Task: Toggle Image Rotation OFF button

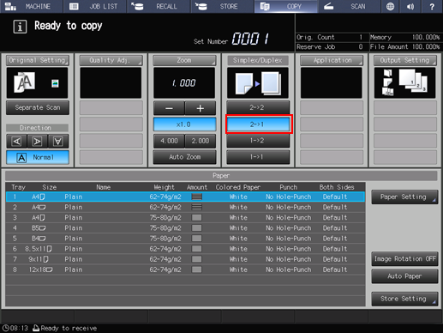Action: (x=404, y=259)
